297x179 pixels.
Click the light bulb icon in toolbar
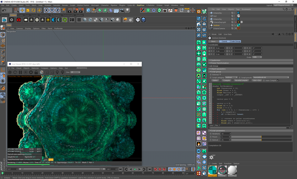tap(127, 10)
